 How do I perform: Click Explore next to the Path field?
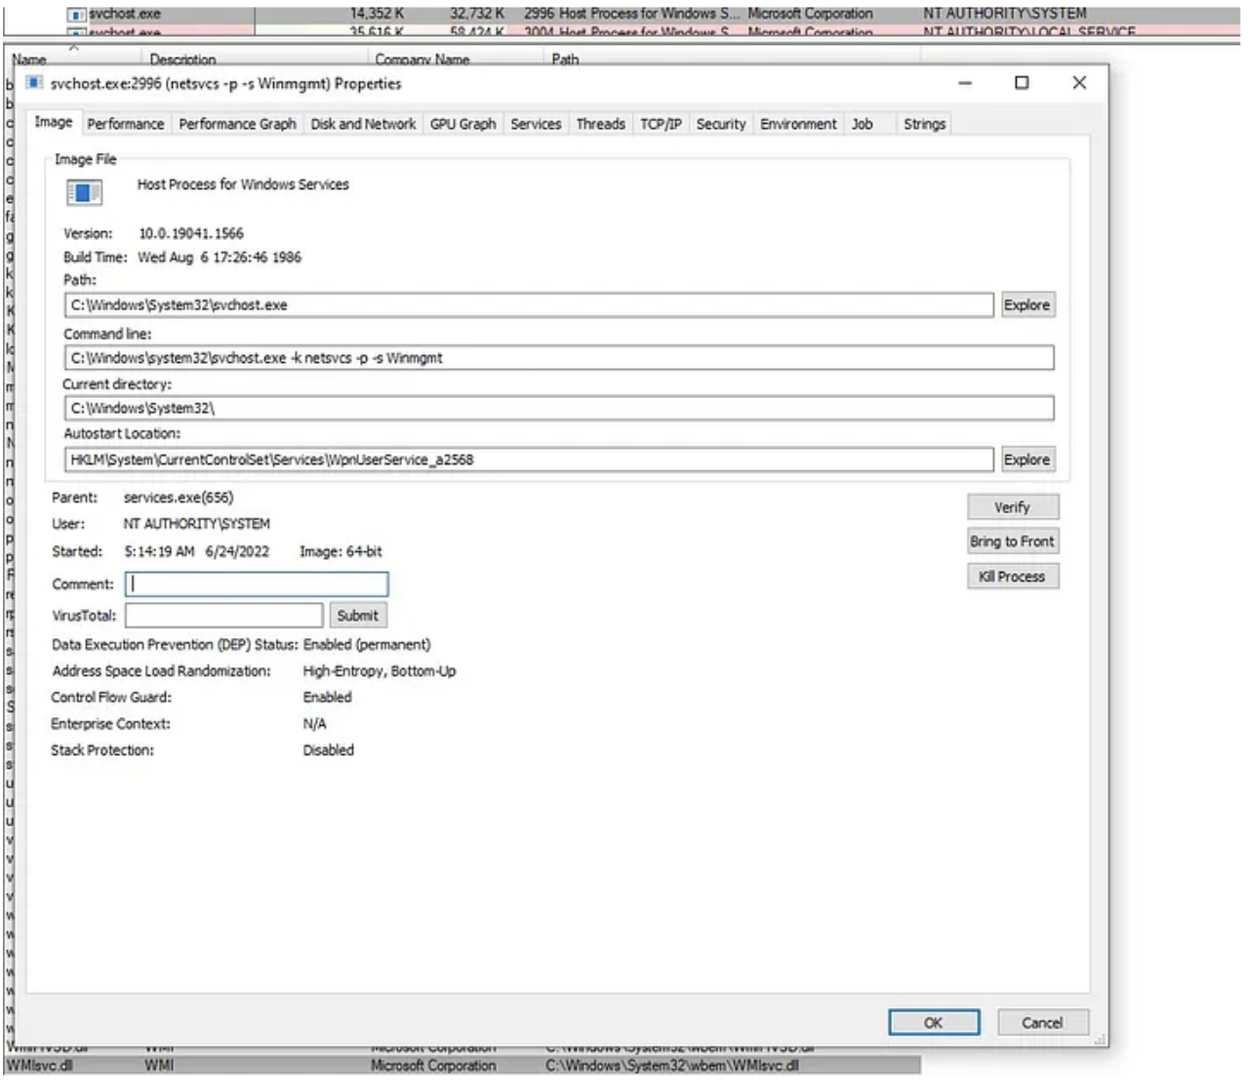[x=1027, y=305]
